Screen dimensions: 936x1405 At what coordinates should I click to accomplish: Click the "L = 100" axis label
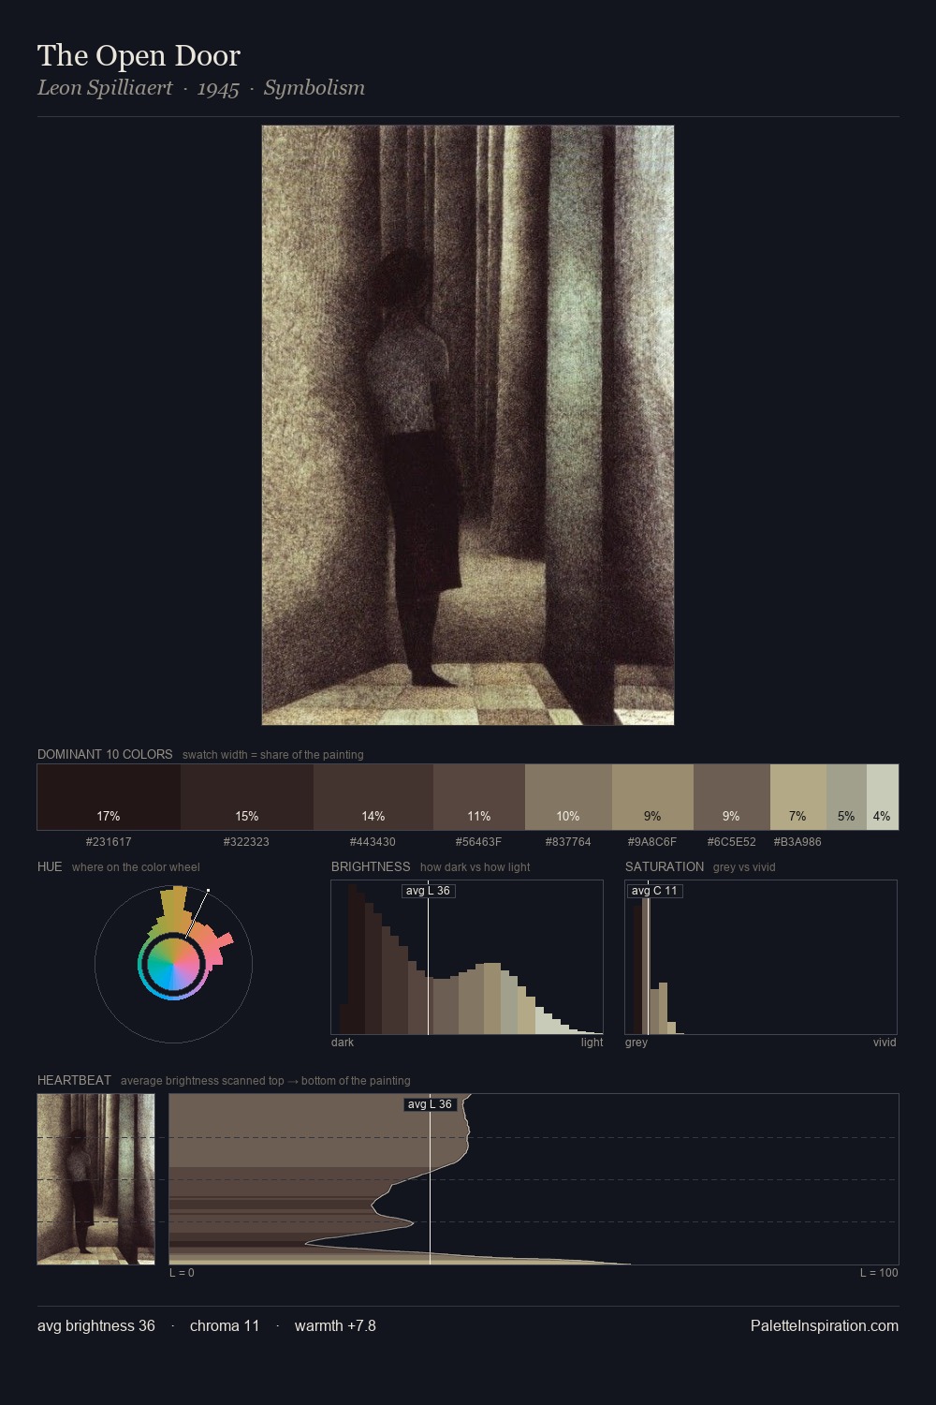coord(879,1273)
